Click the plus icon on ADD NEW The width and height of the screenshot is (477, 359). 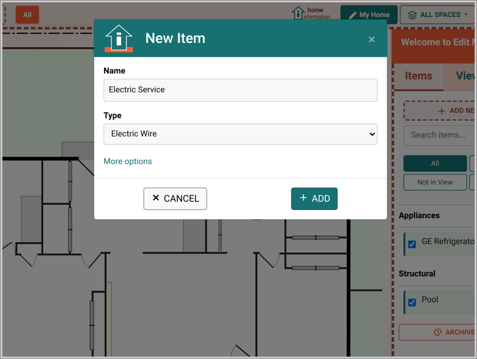click(x=441, y=111)
